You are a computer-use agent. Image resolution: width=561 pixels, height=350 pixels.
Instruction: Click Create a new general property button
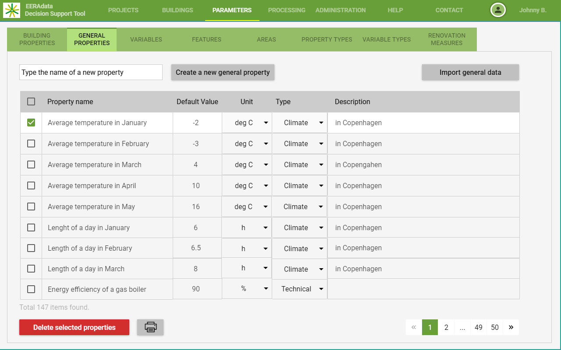tap(223, 72)
